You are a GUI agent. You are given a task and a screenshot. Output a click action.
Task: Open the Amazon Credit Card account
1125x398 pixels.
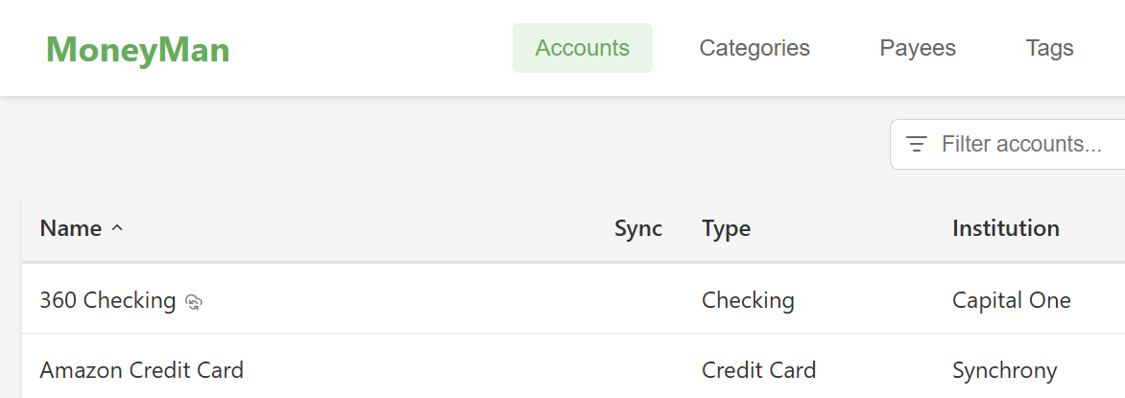(141, 369)
